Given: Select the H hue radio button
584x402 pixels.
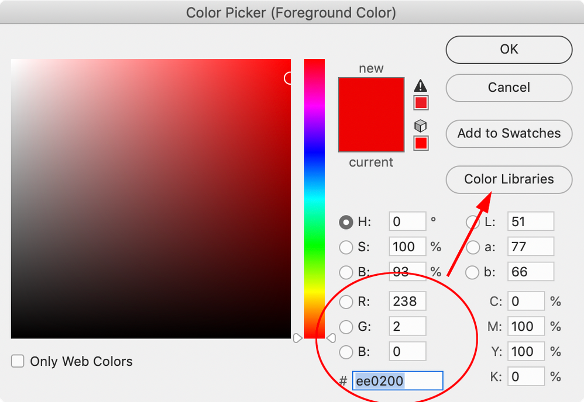Looking at the screenshot, I should [x=346, y=222].
